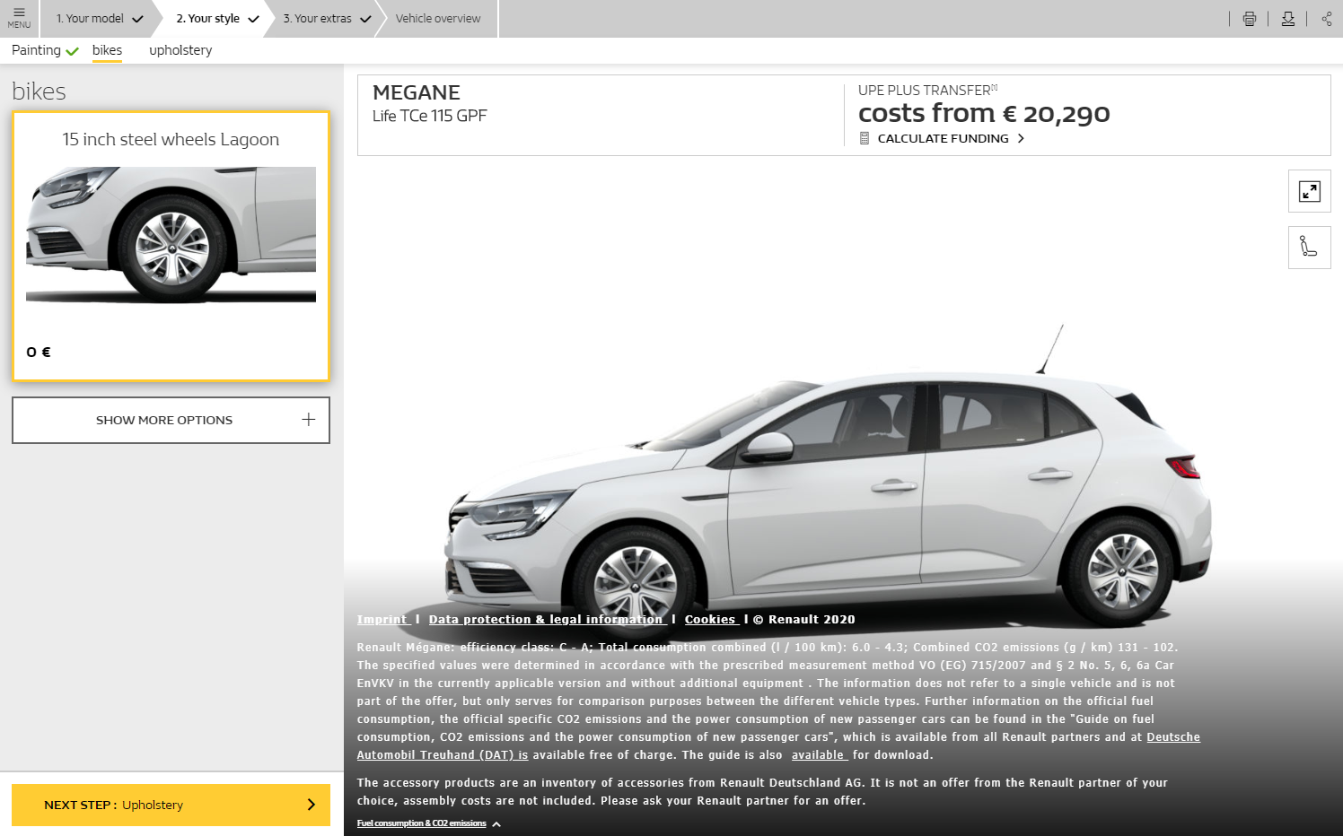Open the Imprint link
Screen dimensions: 1343x836
[383, 620]
